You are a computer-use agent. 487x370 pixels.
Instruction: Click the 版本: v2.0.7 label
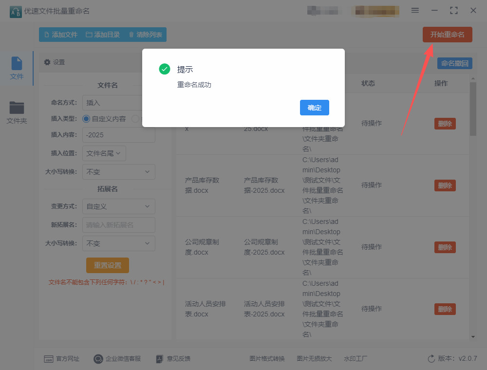coord(457,358)
